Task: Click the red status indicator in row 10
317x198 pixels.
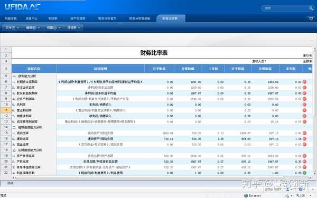Action: (304, 105)
